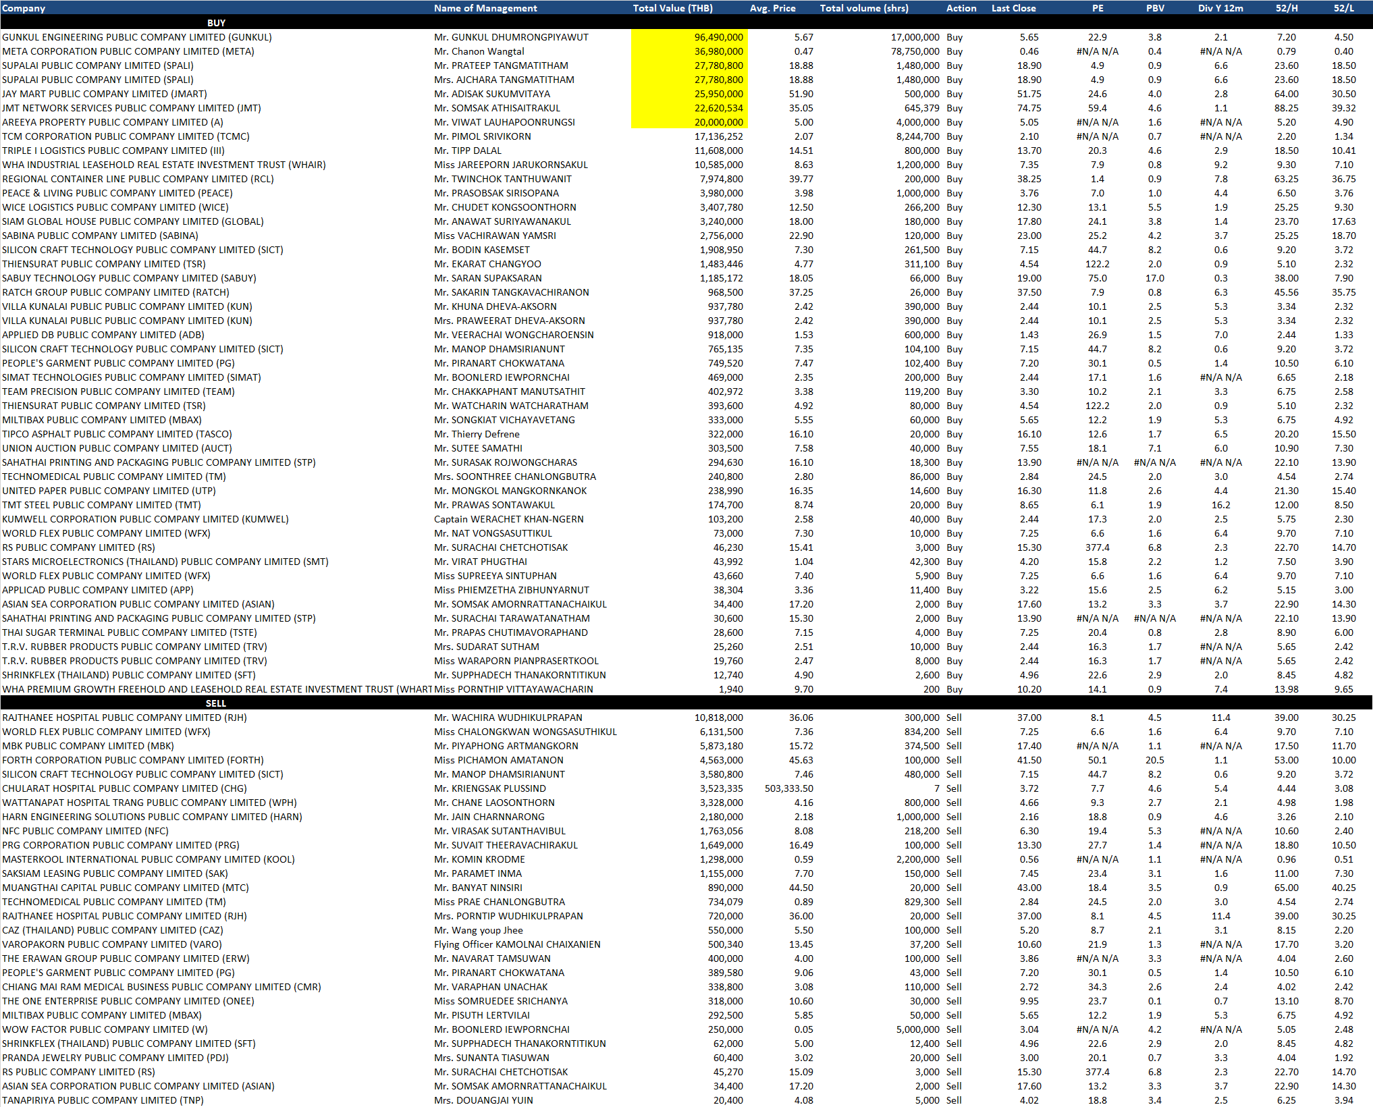
Task: Click the Total Value (THB) header
Action: 672,8
